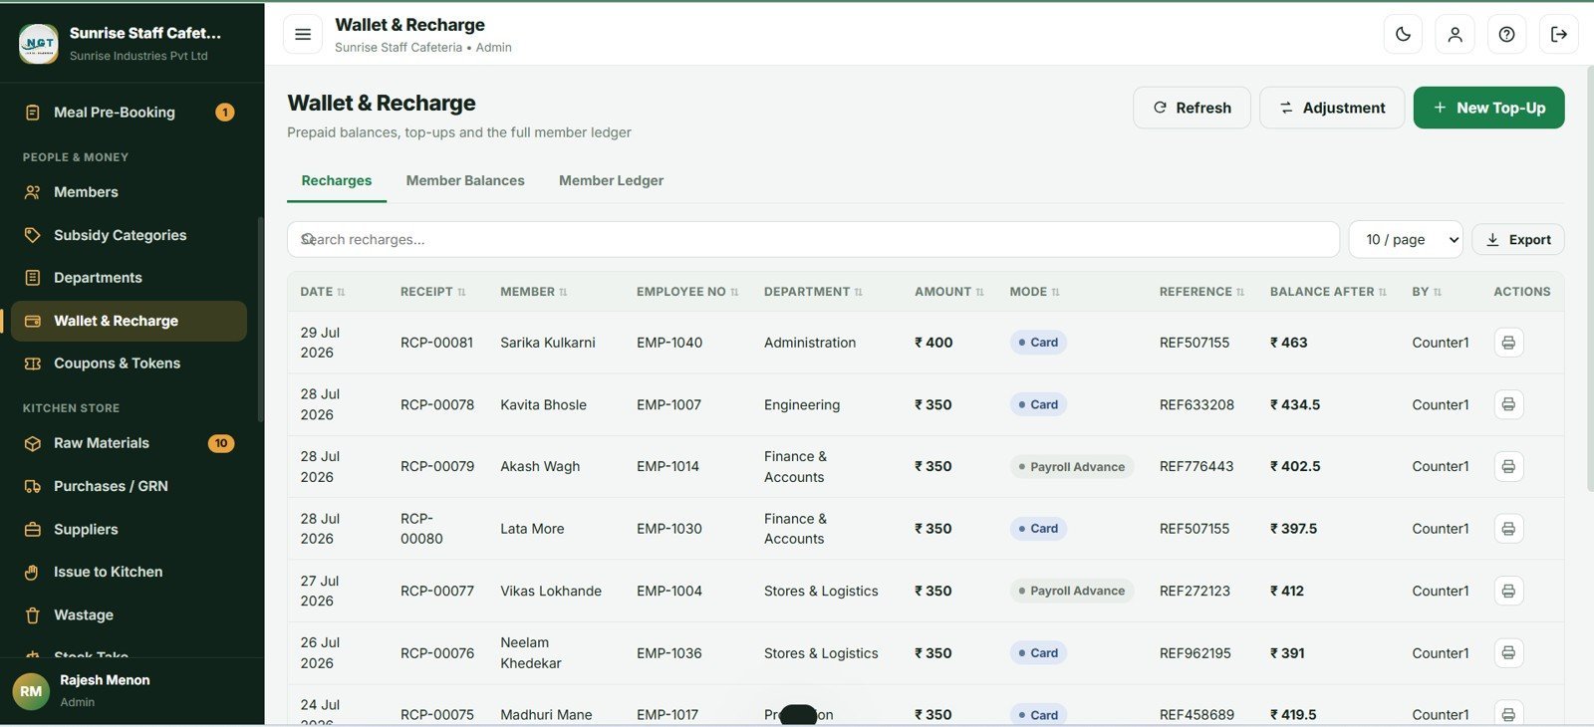Print receipt for Akash Wagh
The height and width of the screenshot is (727, 1594).
[1508, 466]
